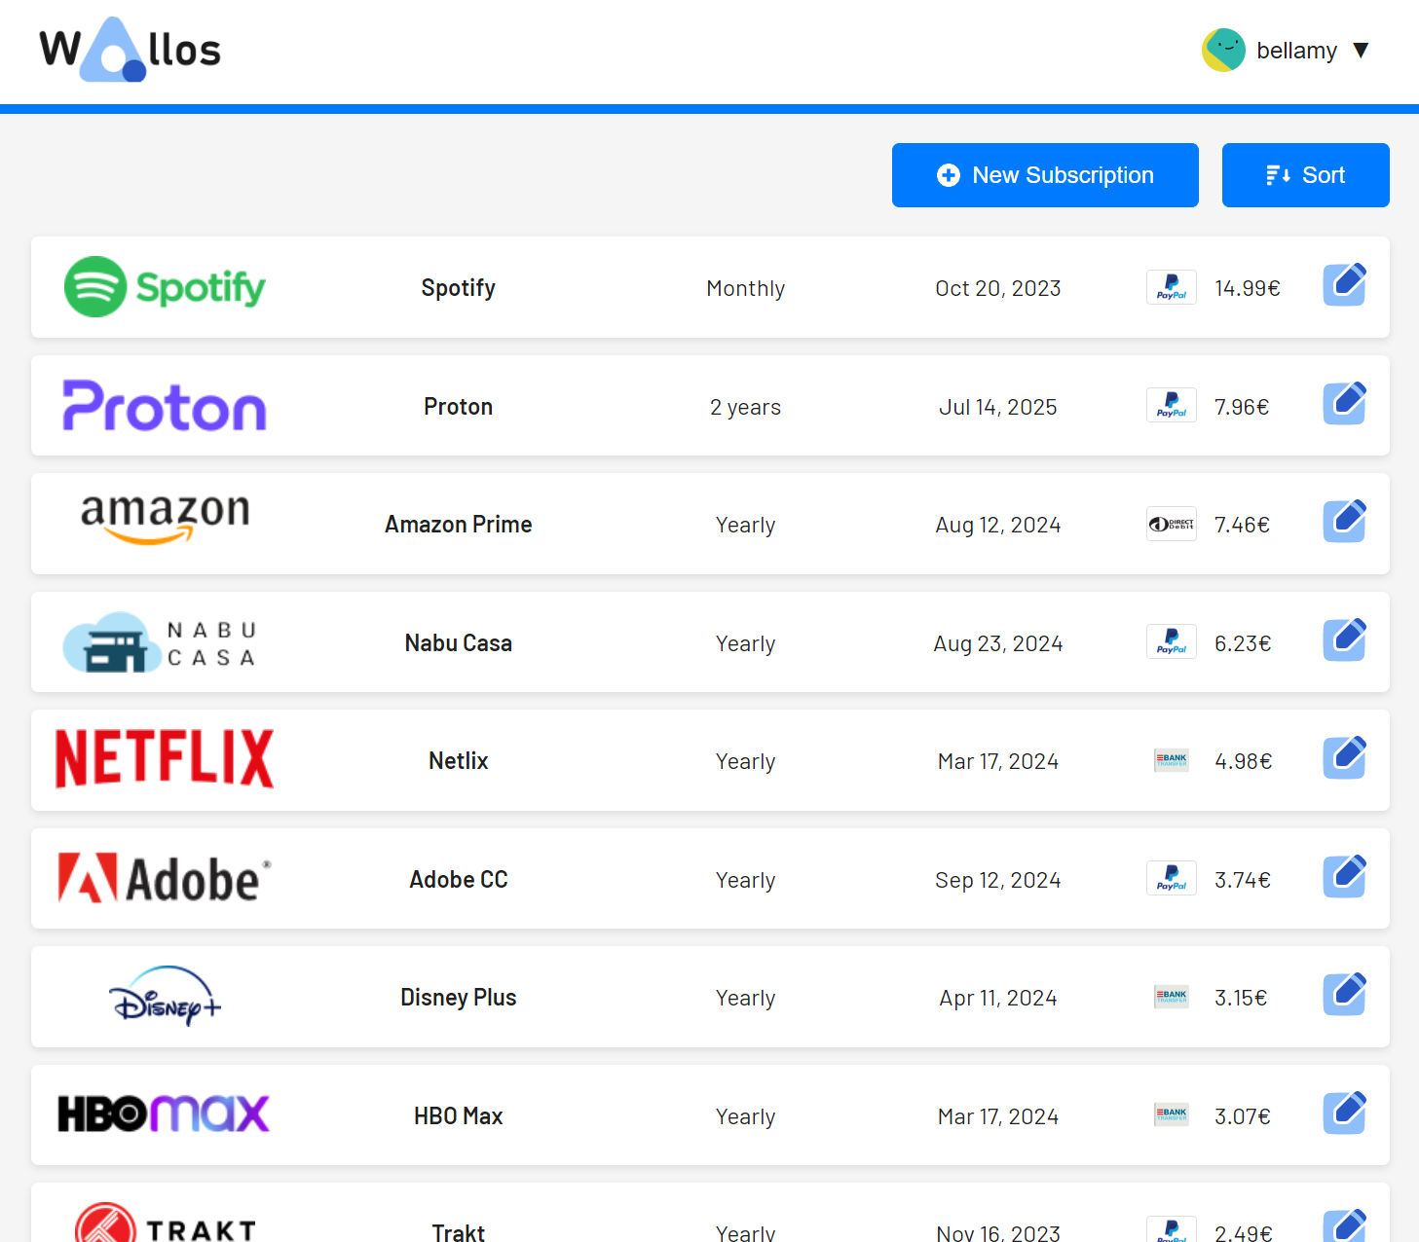Image resolution: width=1419 pixels, height=1242 pixels.
Task: Click the Direct Debit icon for Amazon Prime
Action: (1171, 524)
